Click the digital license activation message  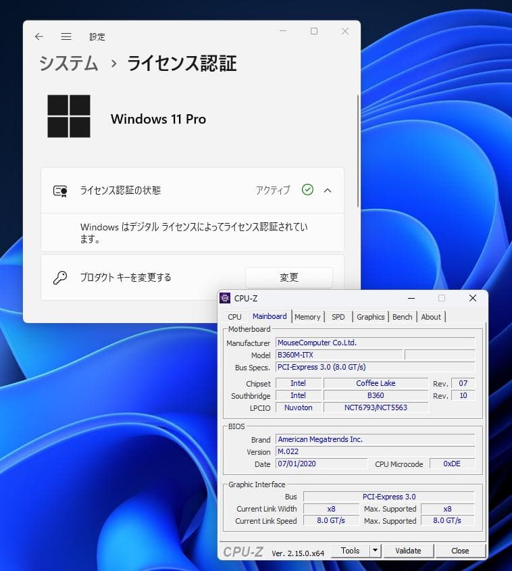[x=194, y=232]
